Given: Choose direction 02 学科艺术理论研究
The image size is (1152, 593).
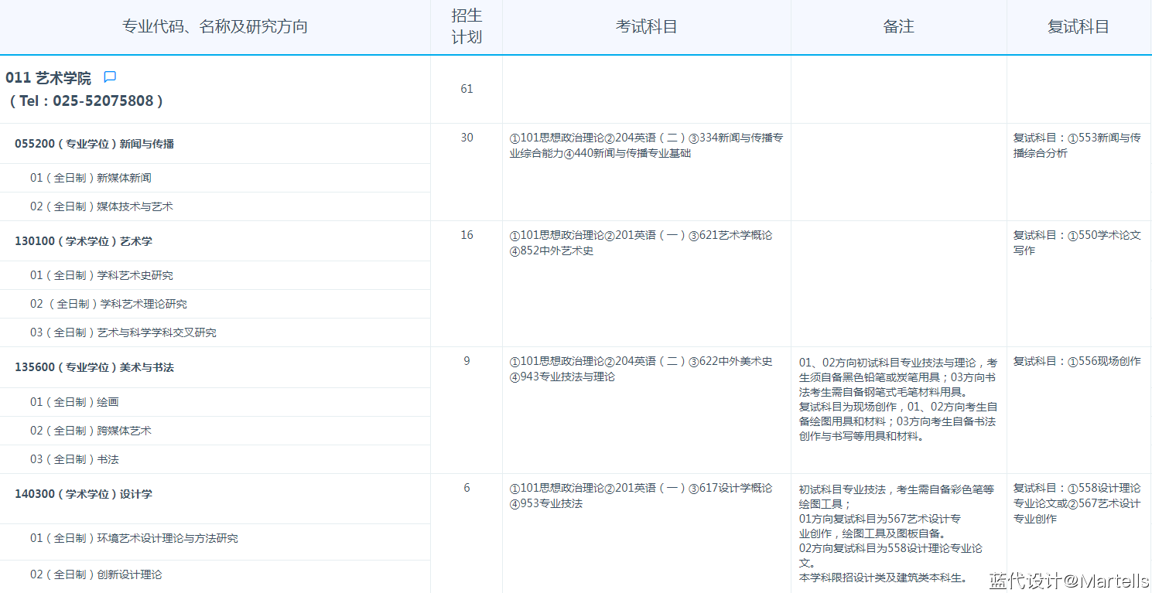Looking at the screenshot, I should (x=108, y=304).
